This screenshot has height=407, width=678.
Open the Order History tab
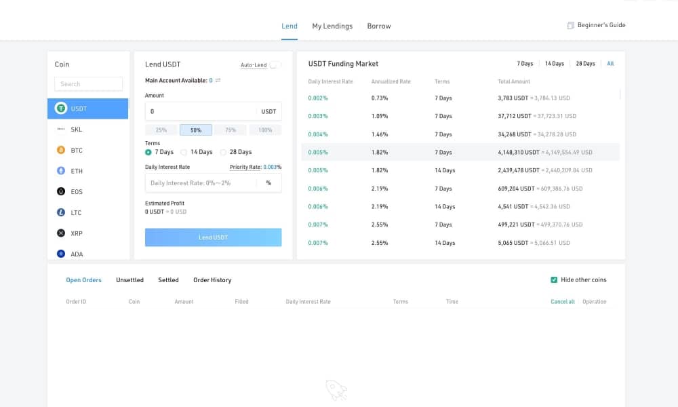click(212, 280)
